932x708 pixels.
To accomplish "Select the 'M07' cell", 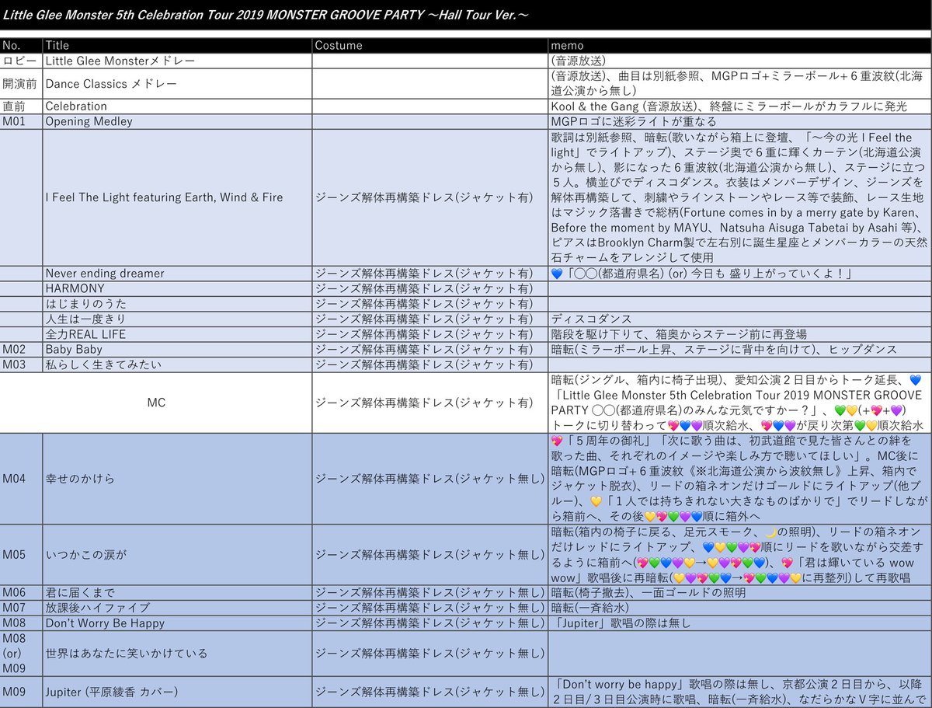I will [22, 608].
